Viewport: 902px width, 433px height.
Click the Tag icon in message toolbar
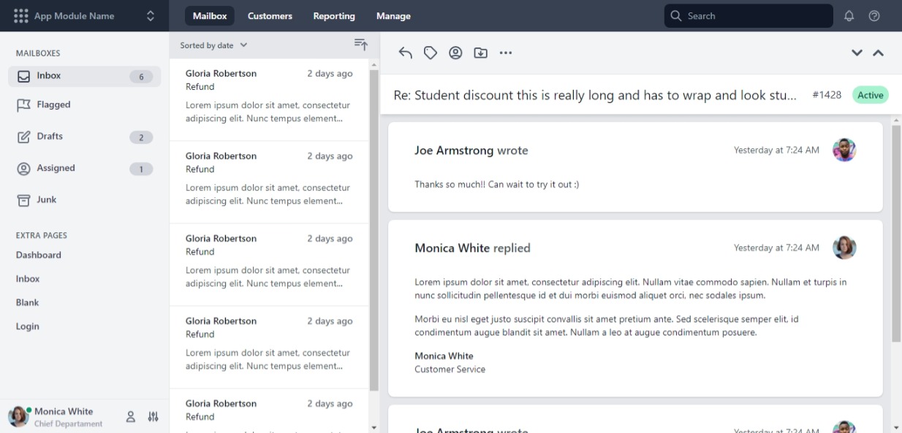tap(431, 53)
